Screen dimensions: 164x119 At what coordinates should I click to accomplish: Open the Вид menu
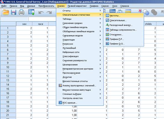coord(22,6)
